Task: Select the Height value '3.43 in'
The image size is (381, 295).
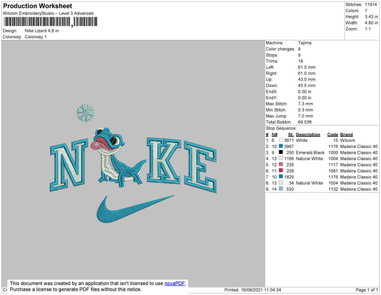Action: [371, 17]
